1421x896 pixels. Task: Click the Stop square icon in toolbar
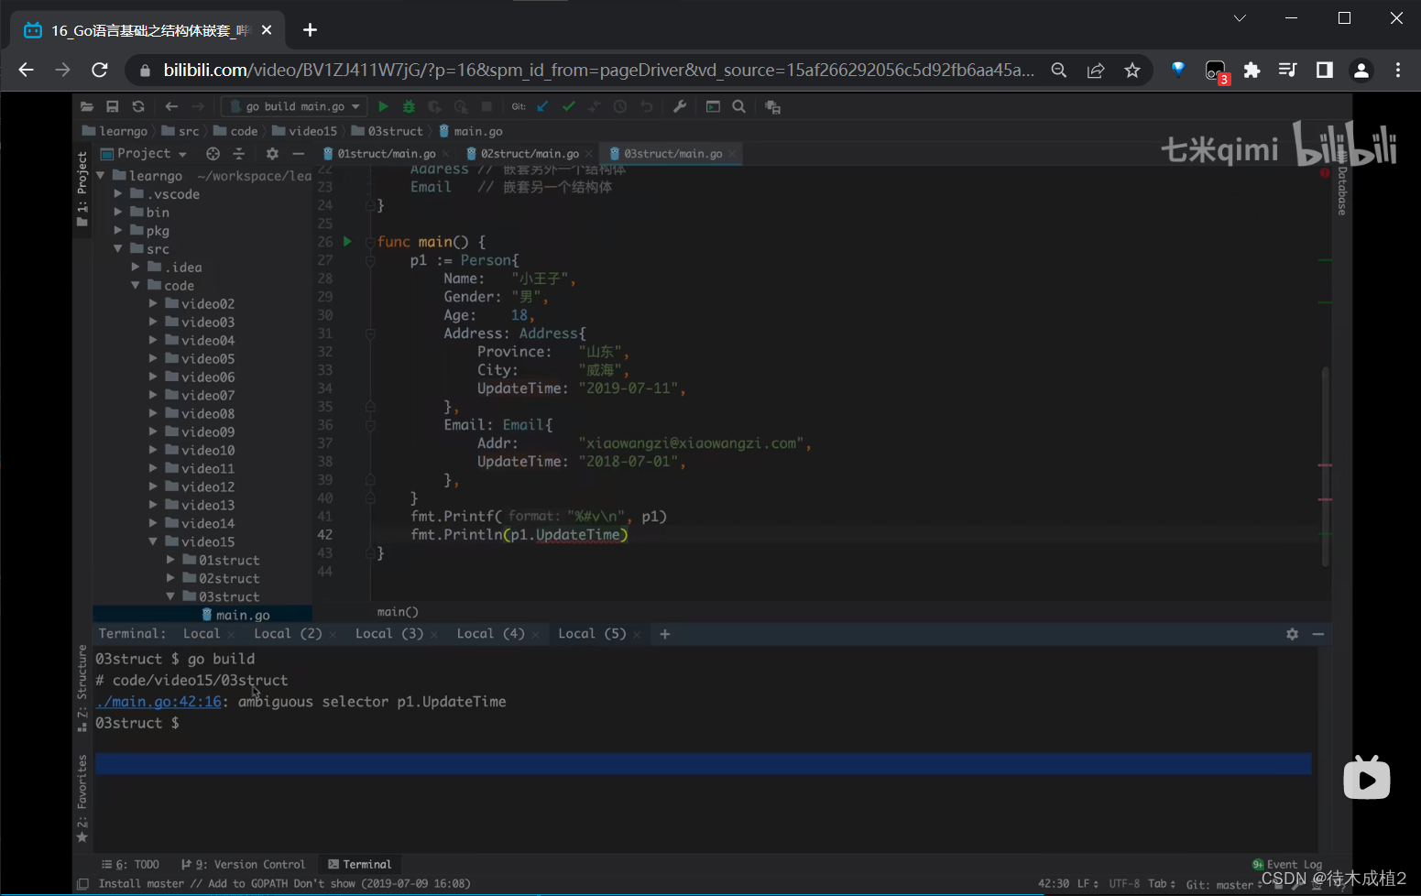(x=486, y=107)
